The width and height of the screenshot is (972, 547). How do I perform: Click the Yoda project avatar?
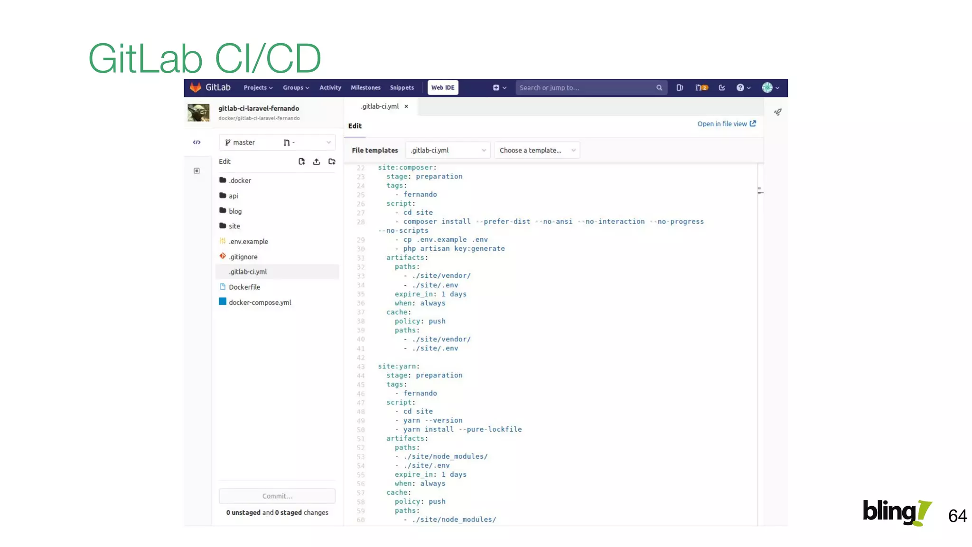click(198, 113)
